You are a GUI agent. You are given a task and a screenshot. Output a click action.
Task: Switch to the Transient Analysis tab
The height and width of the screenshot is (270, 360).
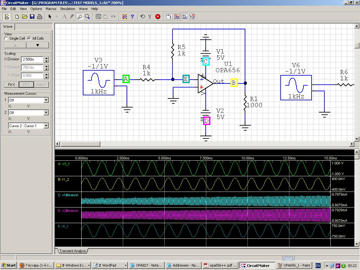tap(72, 251)
